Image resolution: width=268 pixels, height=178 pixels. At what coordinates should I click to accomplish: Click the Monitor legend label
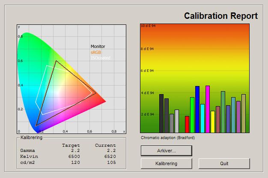click(x=98, y=46)
